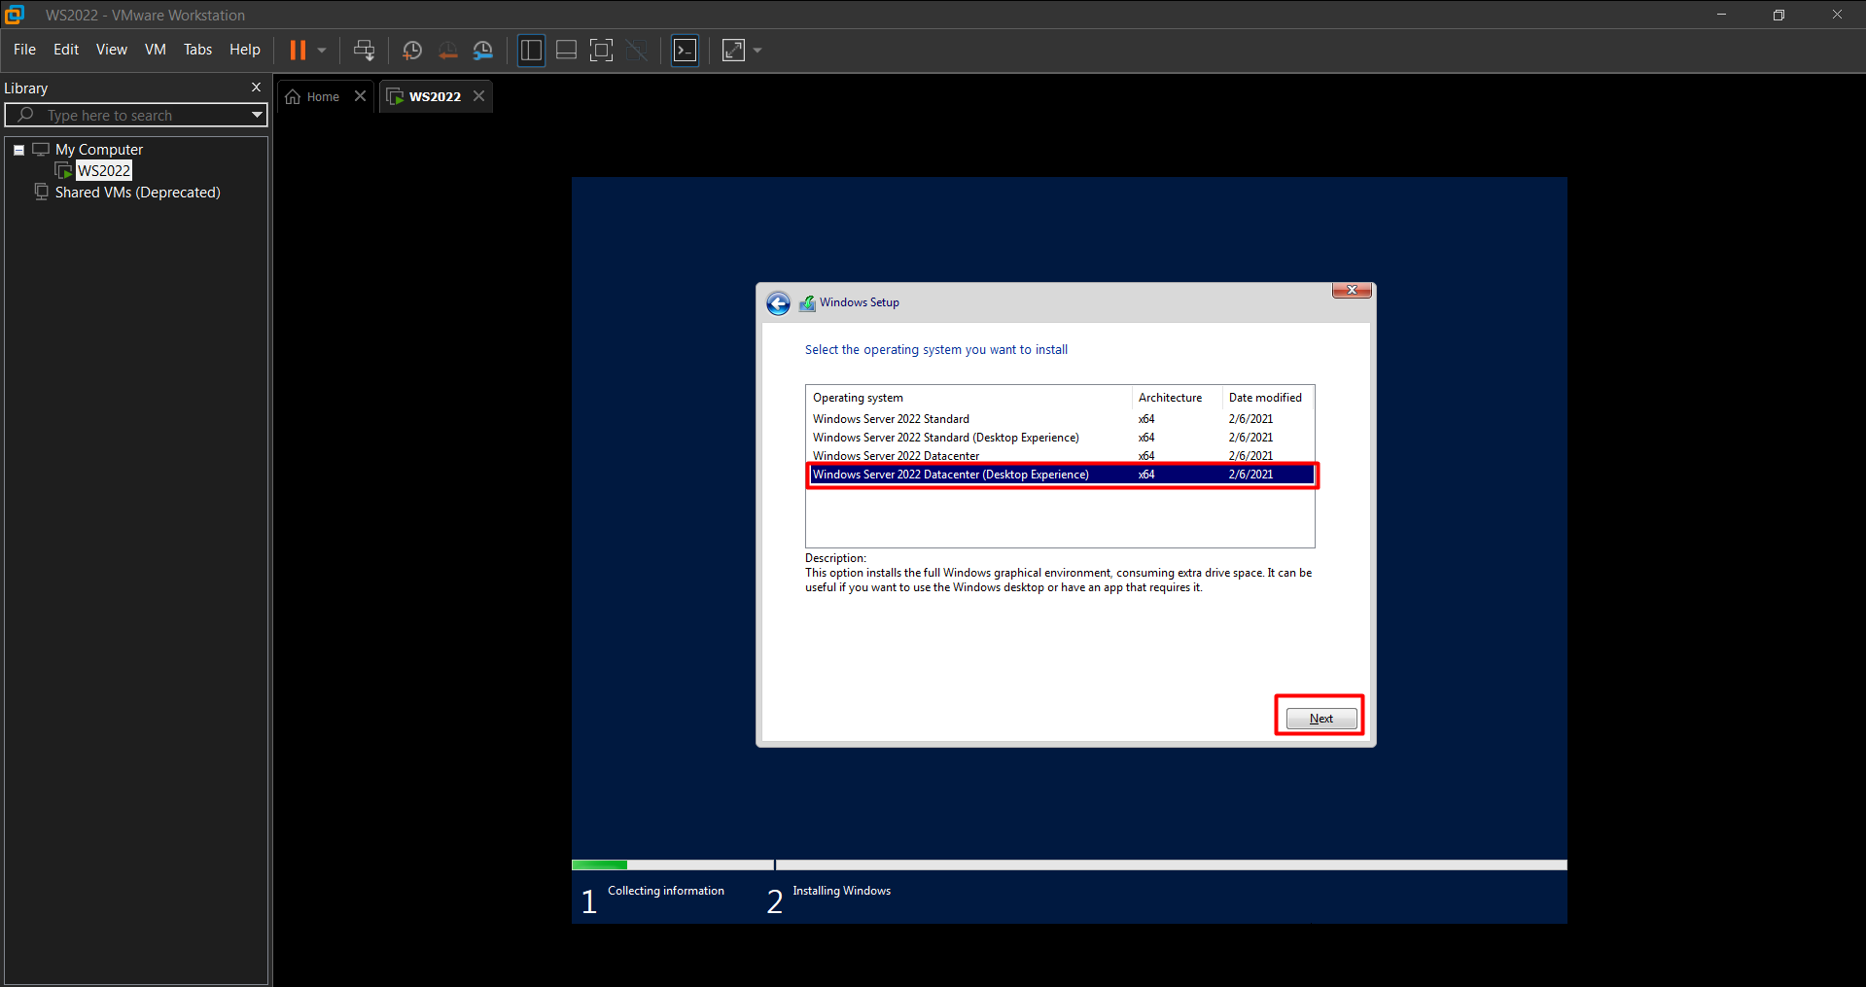Select My Computer in the library
The width and height of the screenshot is (1866, 987).
coord(99,150)
